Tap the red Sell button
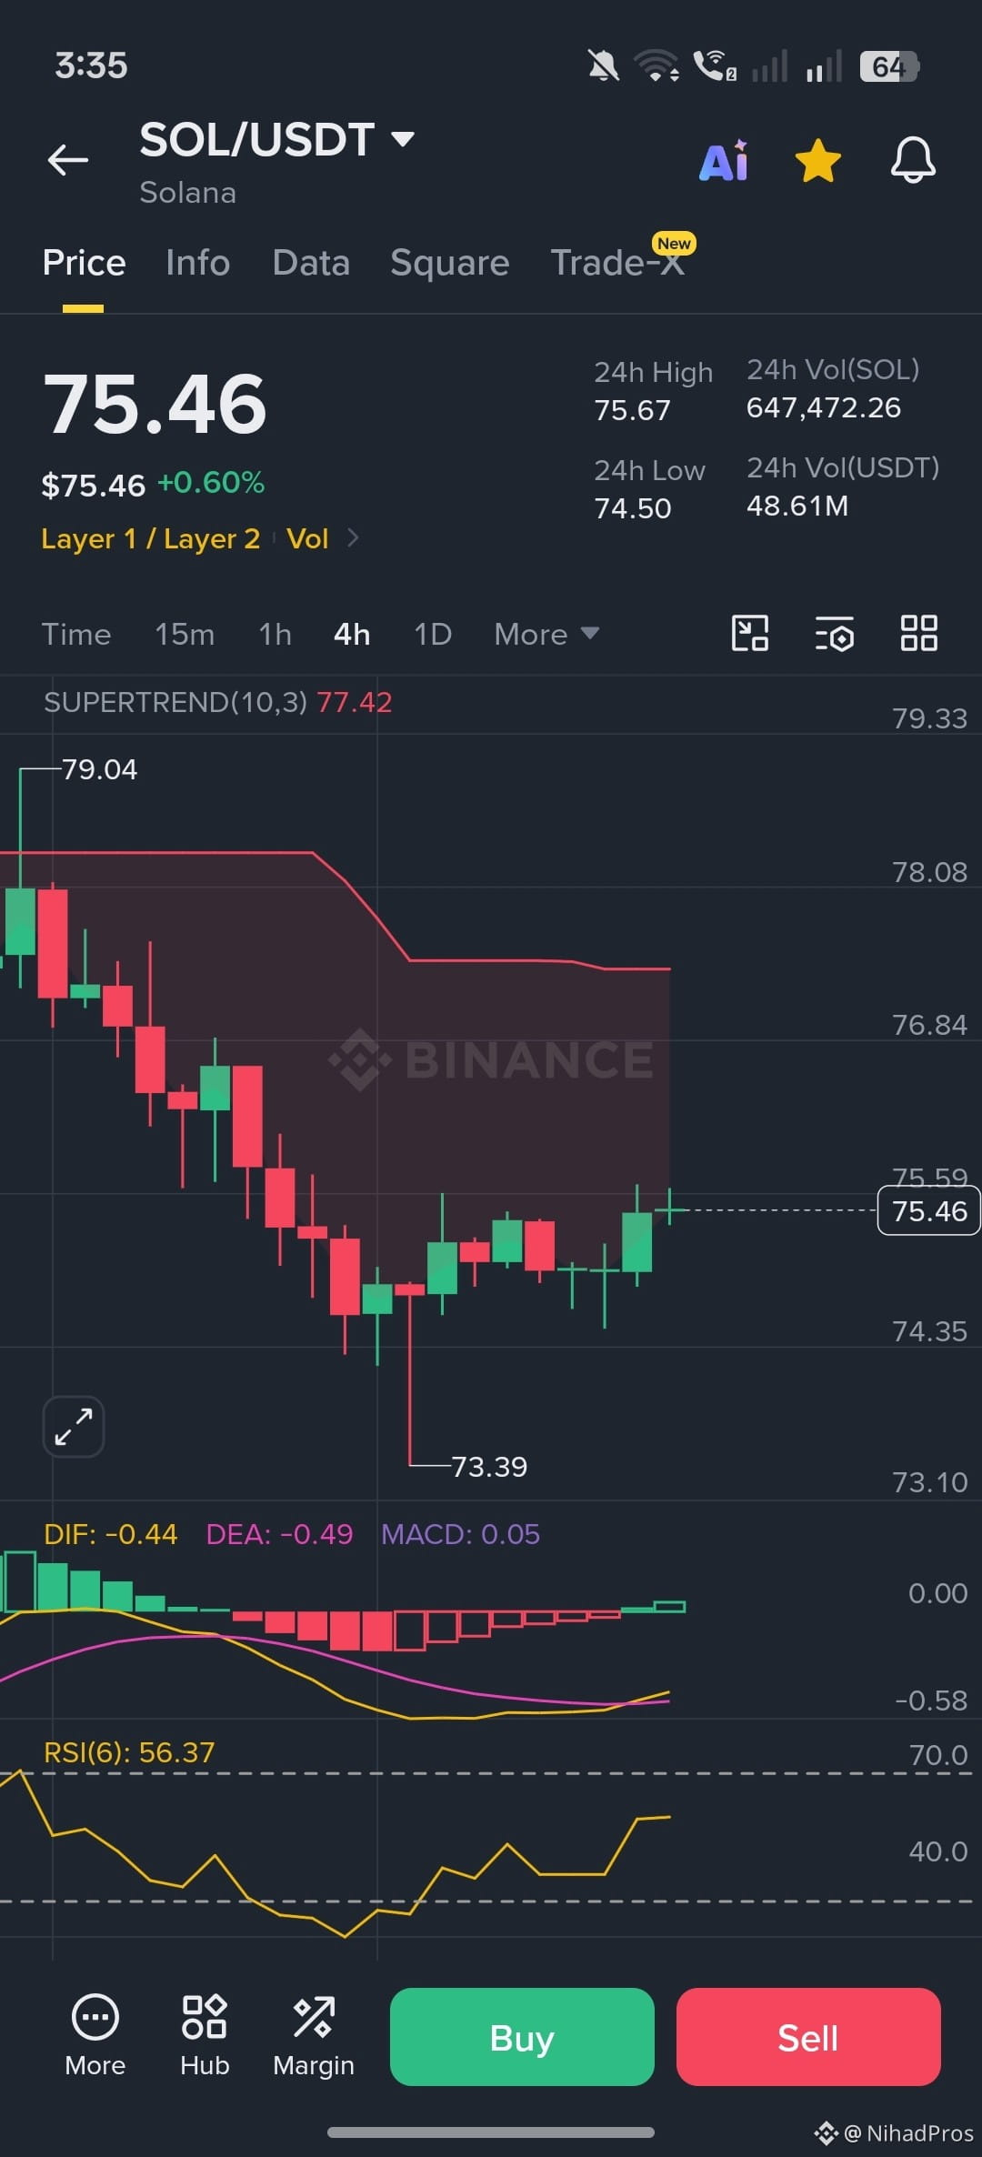Screen dimensions: 982x2157 808,2037
